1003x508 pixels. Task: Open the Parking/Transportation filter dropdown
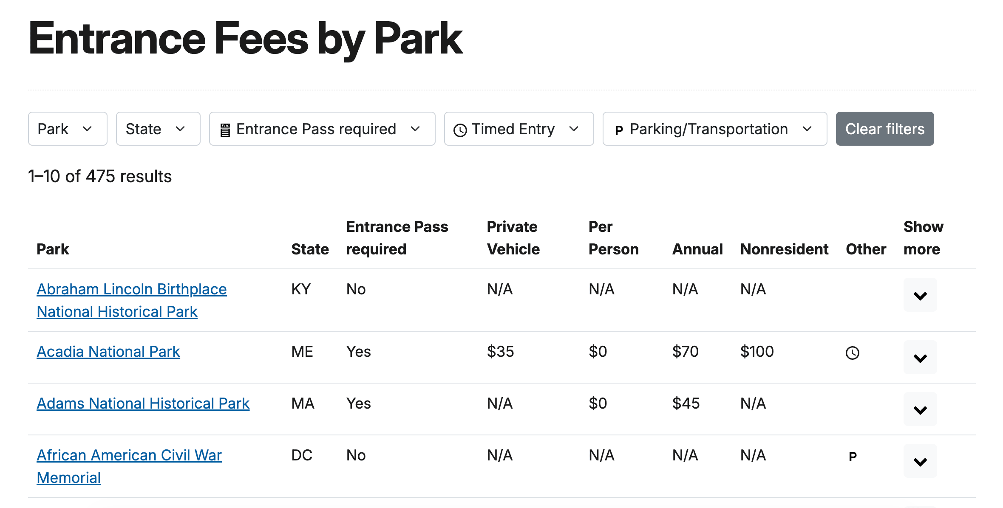pos(714,129)
